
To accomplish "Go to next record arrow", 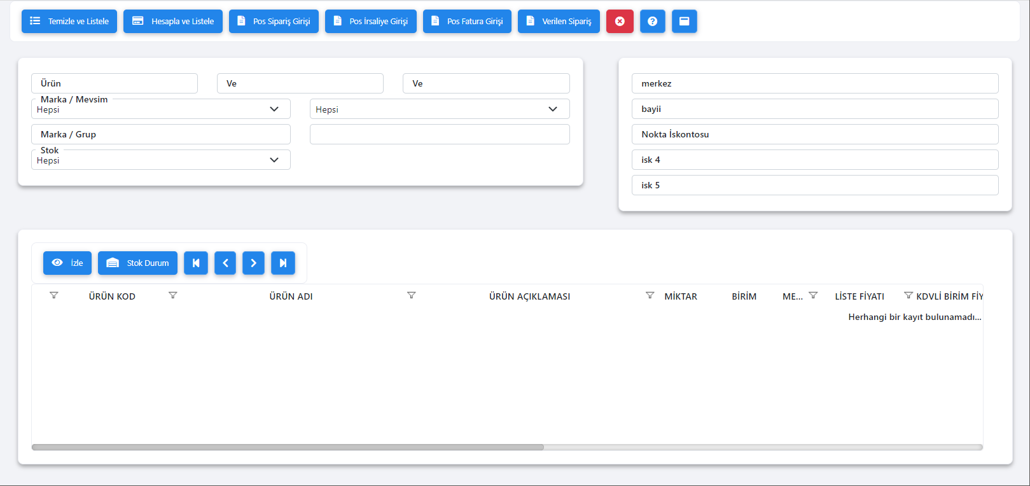I will pos(253,263).
